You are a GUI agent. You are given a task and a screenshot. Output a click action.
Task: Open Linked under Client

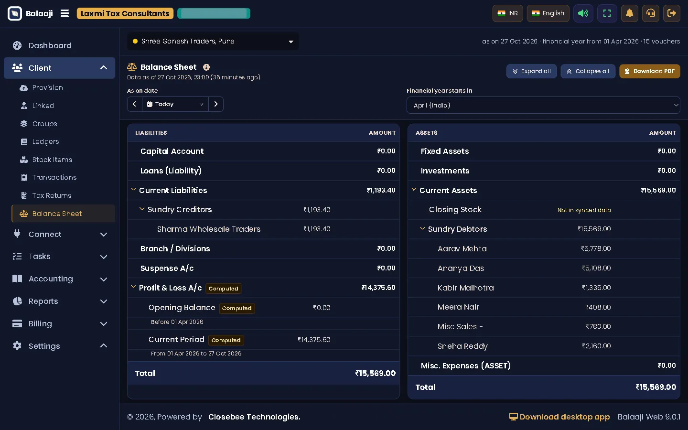pos(63,106)
